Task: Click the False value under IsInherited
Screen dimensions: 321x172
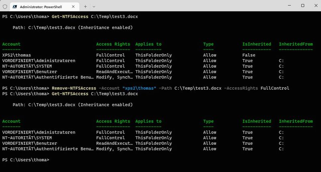Action: (x=249, y=55)
